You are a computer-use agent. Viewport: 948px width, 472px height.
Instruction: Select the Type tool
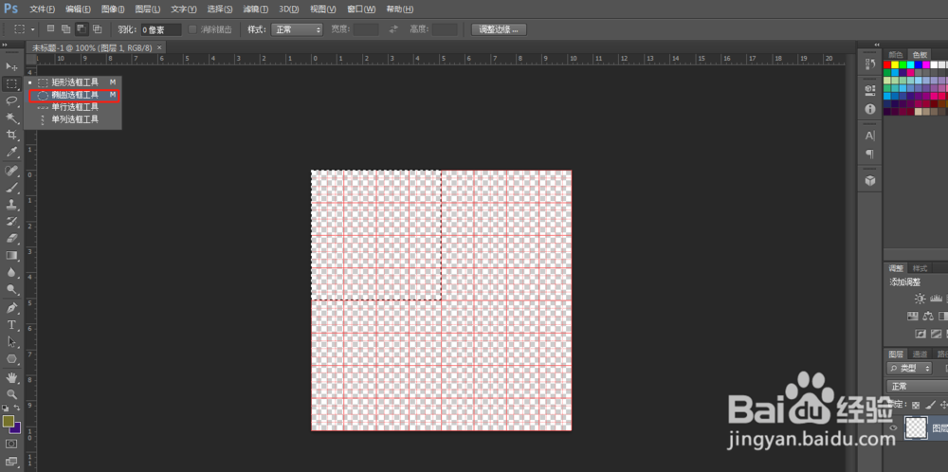point(11,325)
